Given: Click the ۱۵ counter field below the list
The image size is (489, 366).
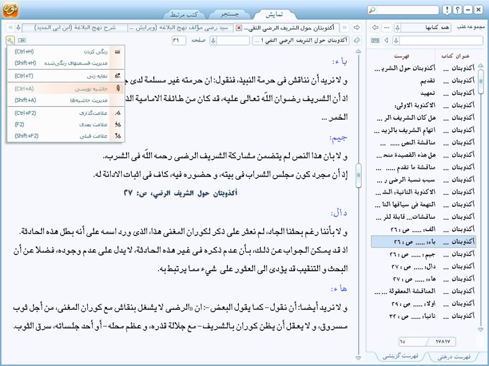Looking at the screenshot, I should [x=412, y=342].
